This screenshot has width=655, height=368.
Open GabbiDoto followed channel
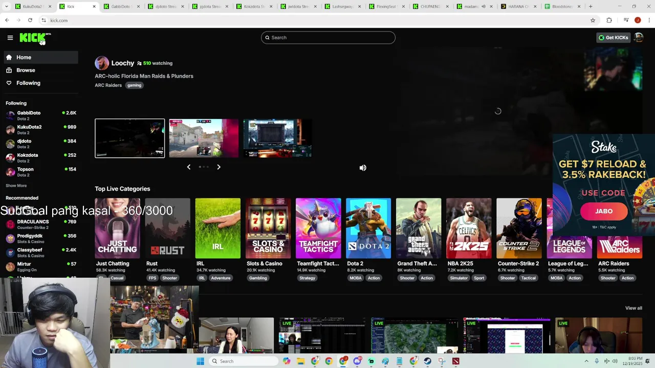pyautogui.click(x=41, y=116)
